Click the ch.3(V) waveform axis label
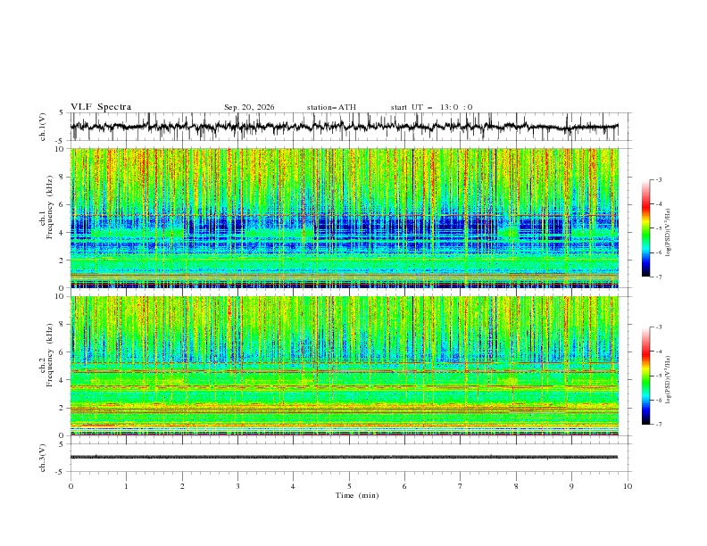The image size is (707, 546). pyautogui.click(x=43, y=458)
